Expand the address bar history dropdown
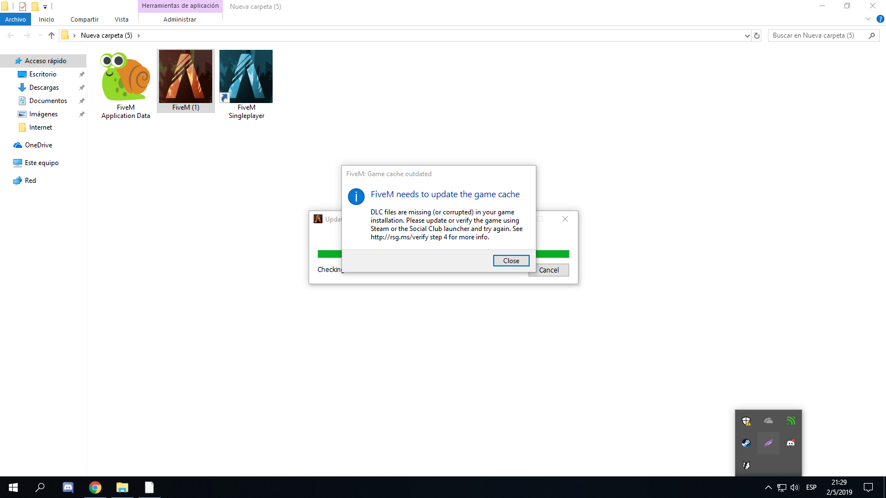886x498 pixels. [747, 35]
